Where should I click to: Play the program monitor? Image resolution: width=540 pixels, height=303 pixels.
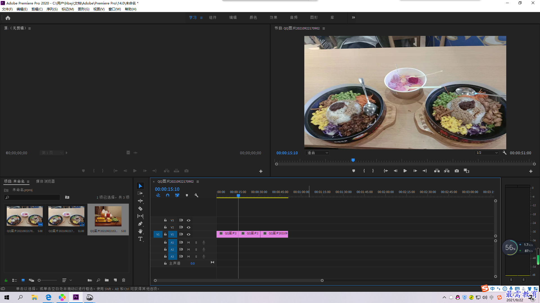pos(405,171)
